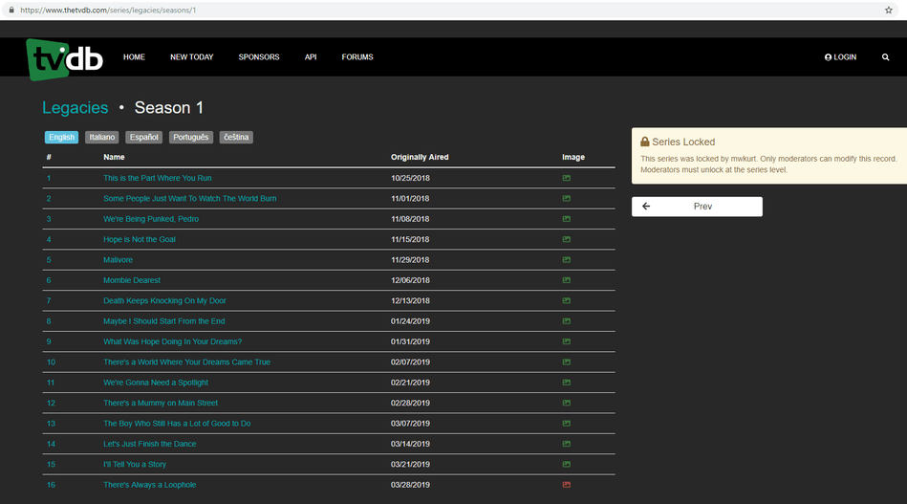
Task: Open the Legacies series link
Action: coord(76,108)
